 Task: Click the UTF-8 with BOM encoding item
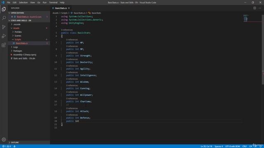(x=232, y=146)
